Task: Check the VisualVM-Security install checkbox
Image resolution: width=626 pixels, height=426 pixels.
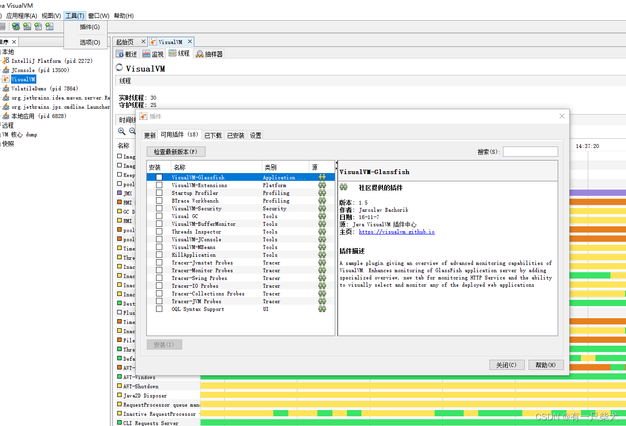Action: pyautogui.click(x=159, y=208)
